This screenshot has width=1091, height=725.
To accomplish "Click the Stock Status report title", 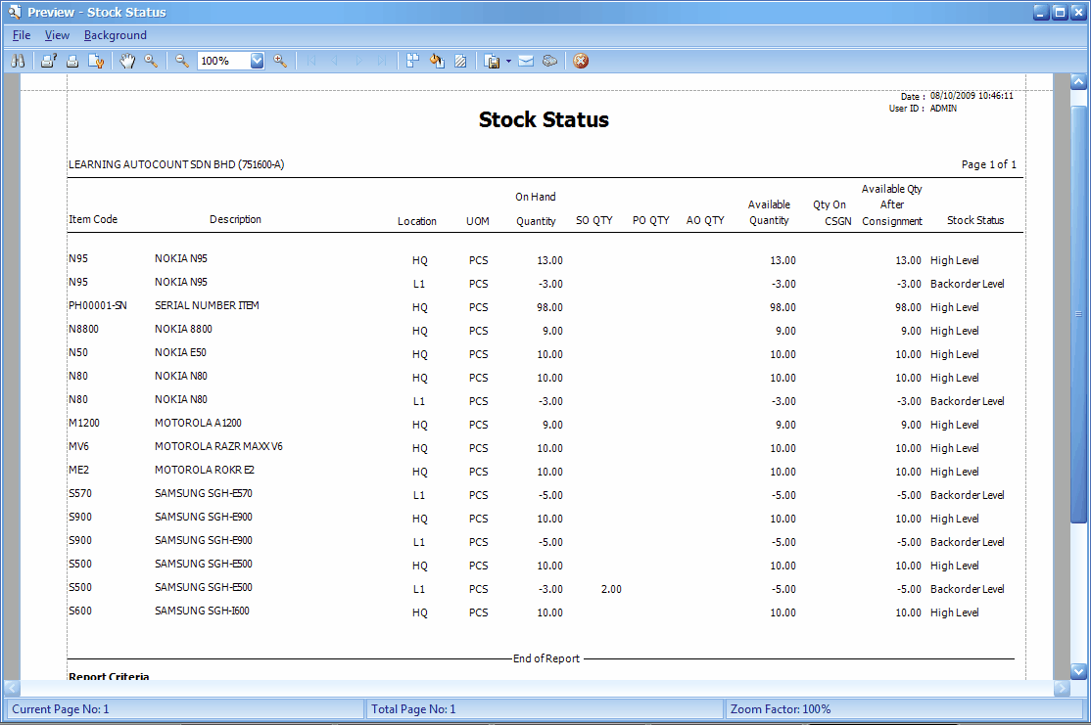I will 544,119.
